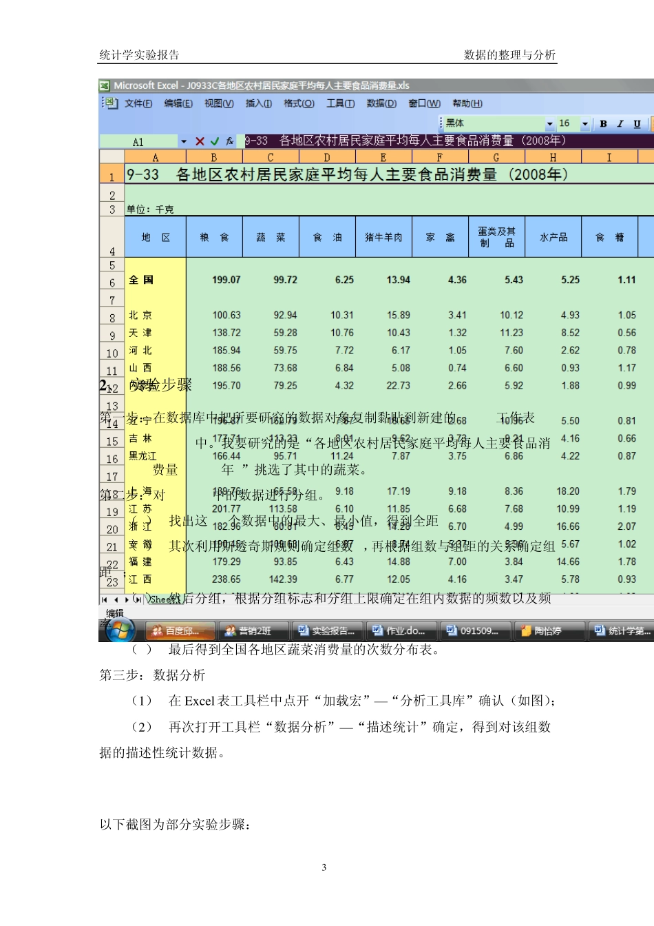
Task: Click the 蛋类及其制品 header cell
Action: coord(496,237)
